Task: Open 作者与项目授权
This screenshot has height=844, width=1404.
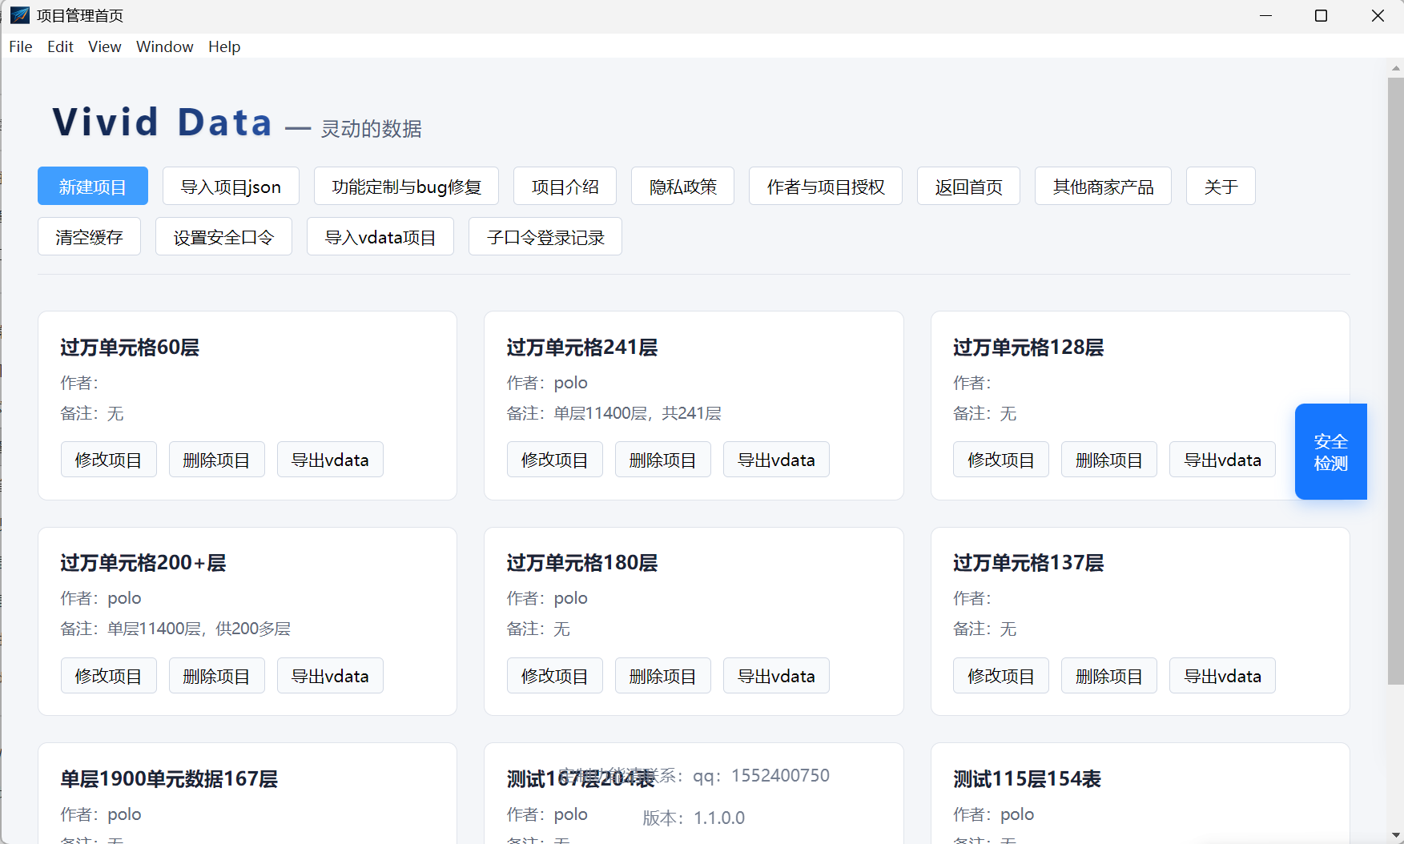Action: (x=826, y=186)
